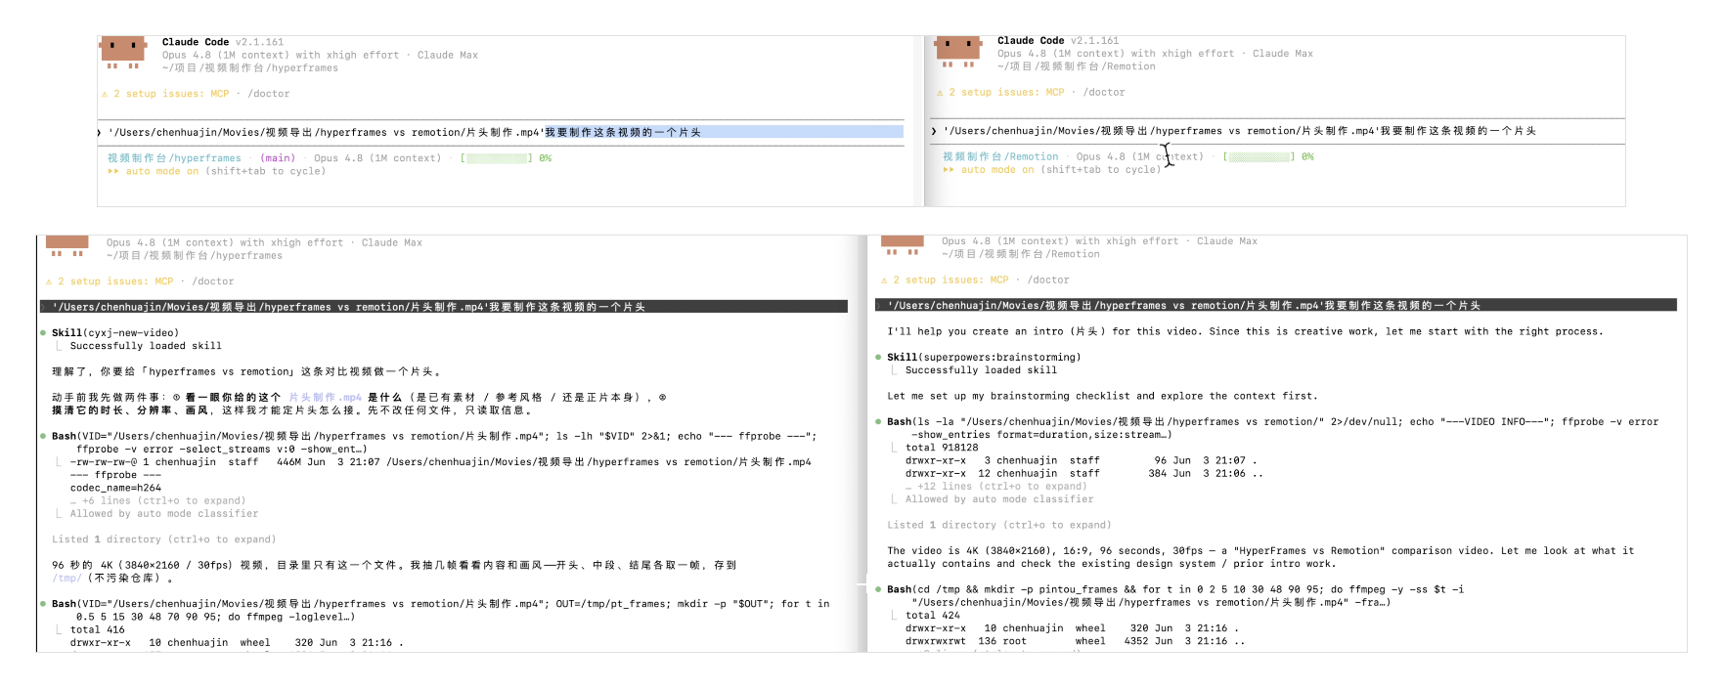The width and height of the screenshot is (1723, 688).
Task: Click the '理解了，你要给「hyperframes vs remotion」' line
Action: pyautogui.click(x=248, y=372)
